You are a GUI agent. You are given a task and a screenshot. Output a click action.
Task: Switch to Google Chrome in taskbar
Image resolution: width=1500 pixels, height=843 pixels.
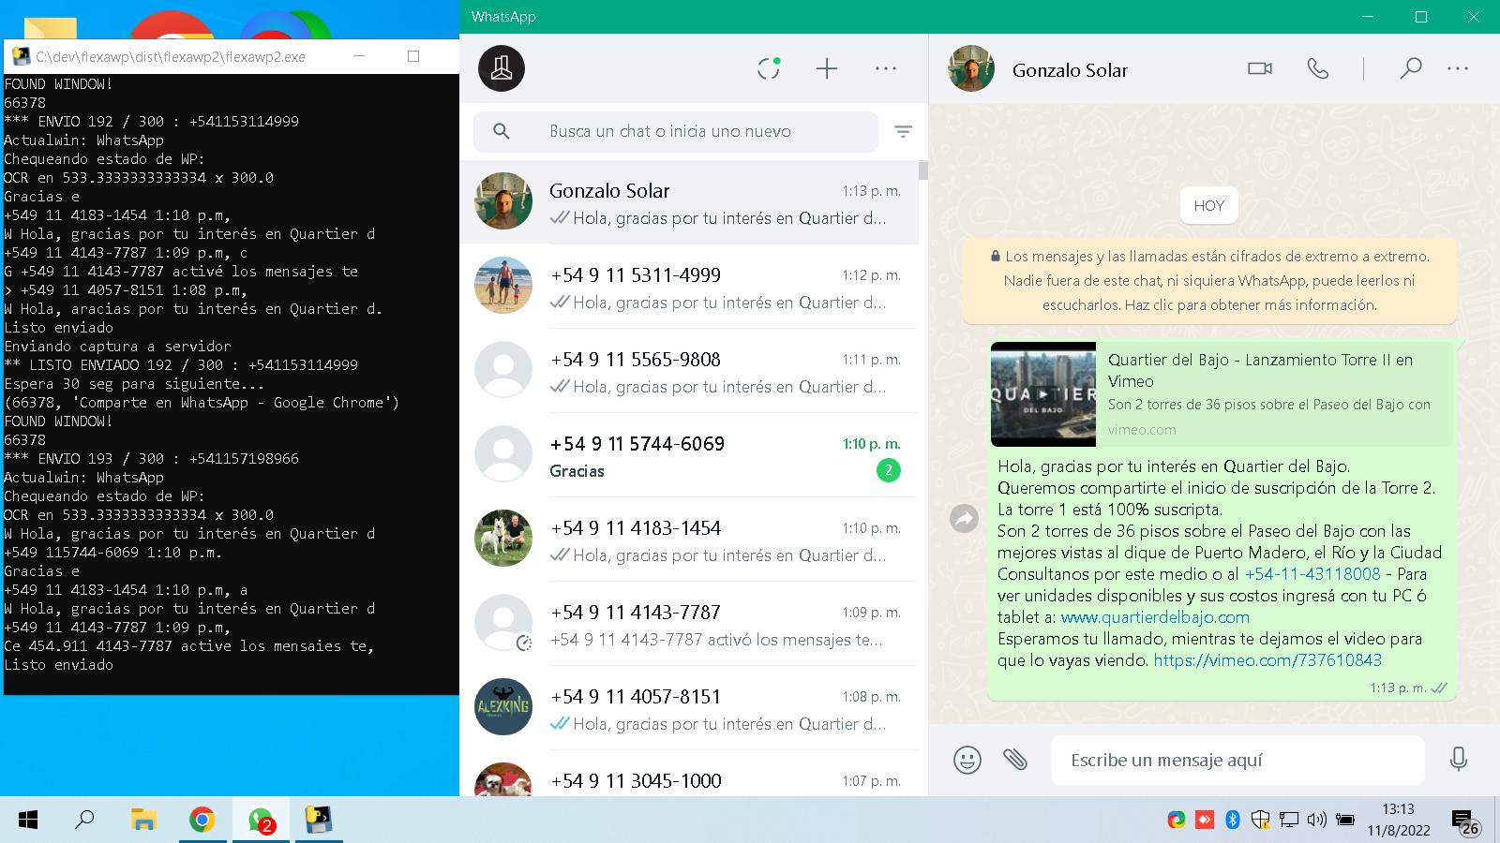pos(202,821)
